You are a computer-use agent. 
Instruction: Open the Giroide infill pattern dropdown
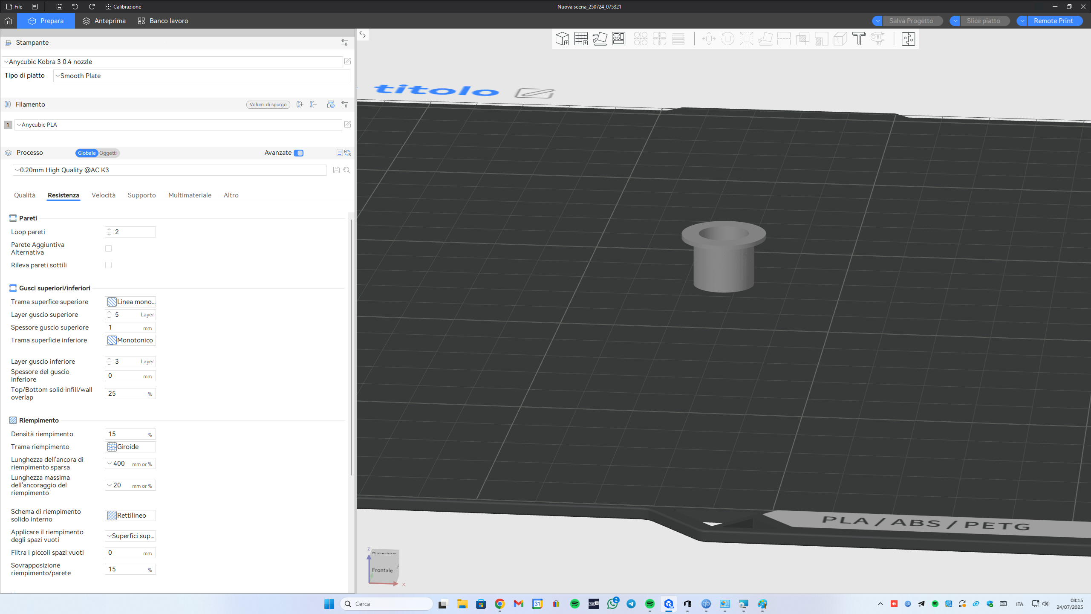130,447
